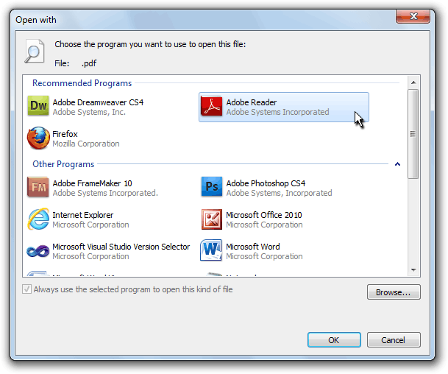Confirm selection with the OK button

pos(334,339)
